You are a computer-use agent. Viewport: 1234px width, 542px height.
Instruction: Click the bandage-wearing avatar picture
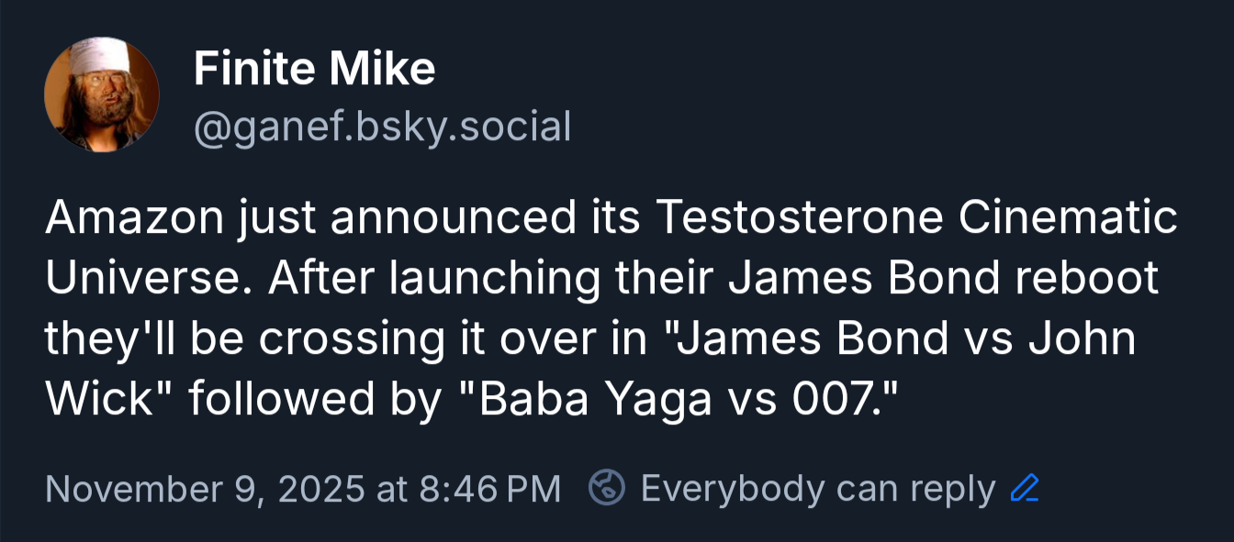tap(102, 93)
